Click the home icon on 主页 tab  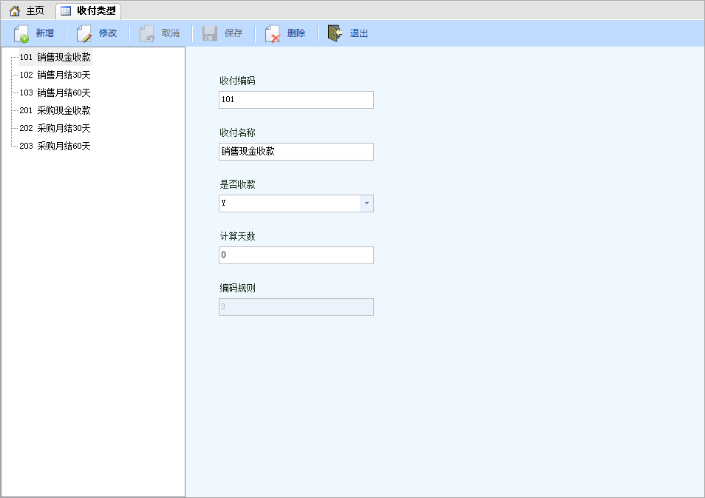15,10
